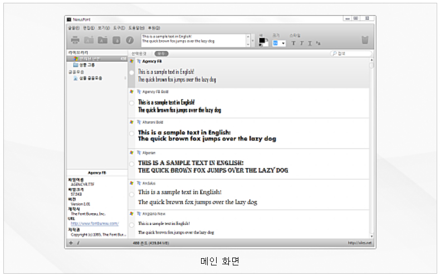Click the TrueType icon beside Agency FB Bold

(139, 91)
